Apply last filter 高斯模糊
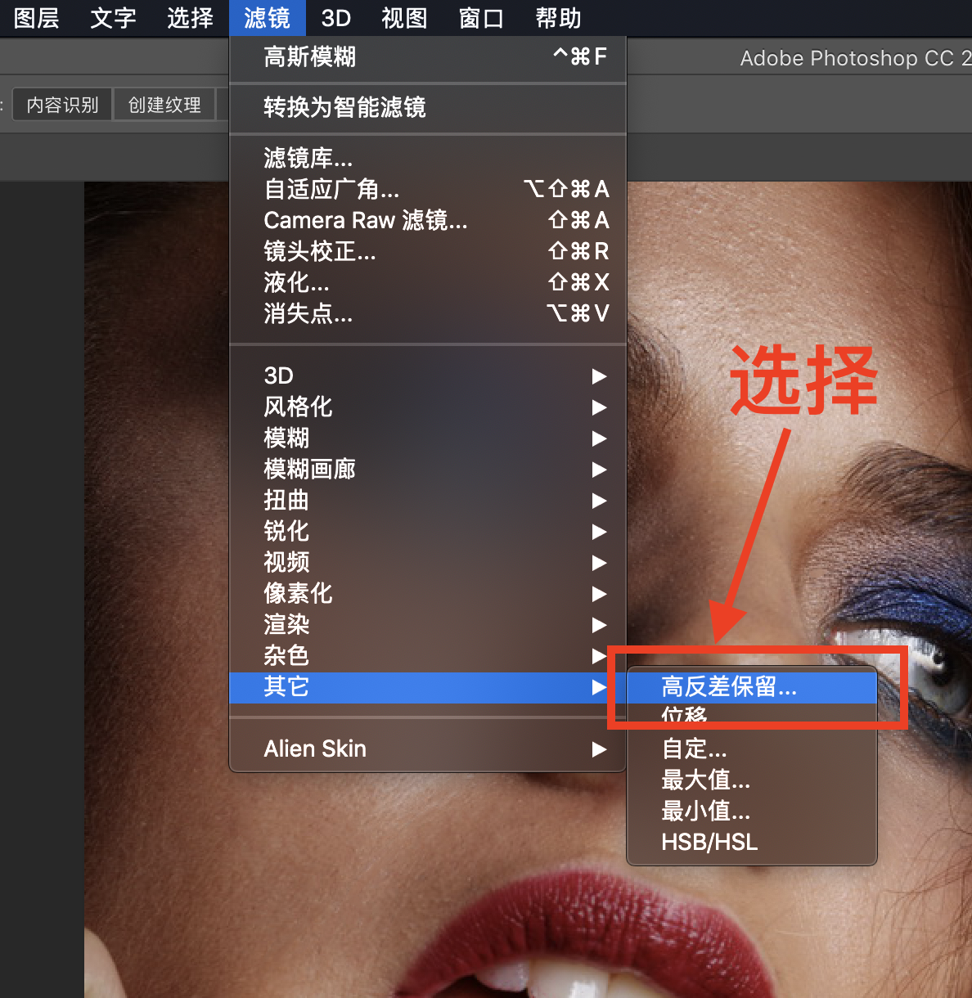Viewport: 972px width, 998px height. point(428,56)
